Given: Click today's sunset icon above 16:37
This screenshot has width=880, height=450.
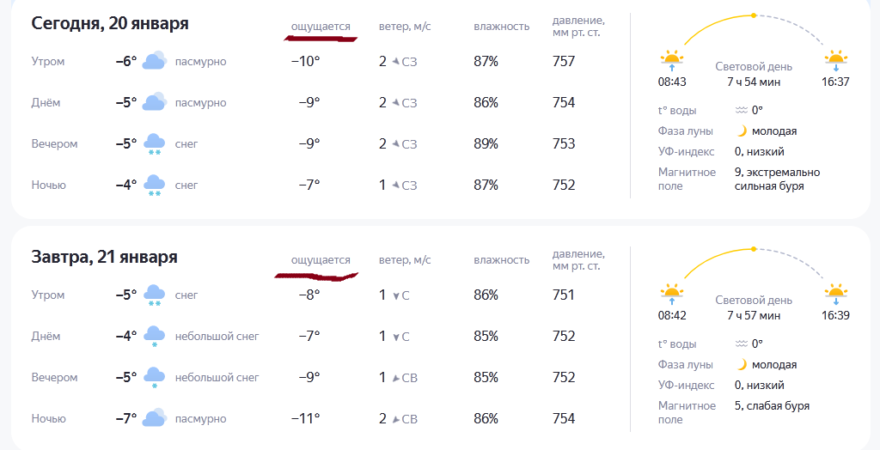Looking at the screenshot, I should tap(835, 60).
